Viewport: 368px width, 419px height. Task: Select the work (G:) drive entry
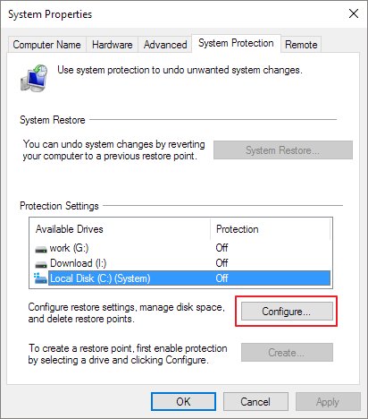click(182, 248)
